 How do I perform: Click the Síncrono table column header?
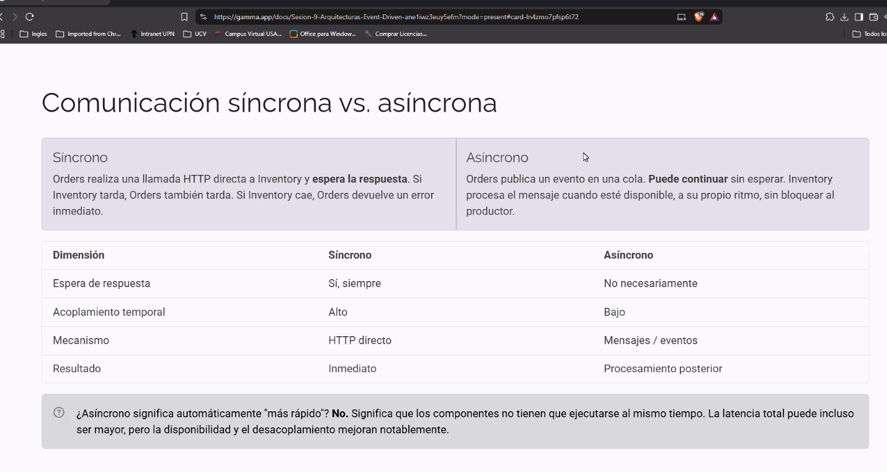(x=350, y=255)
